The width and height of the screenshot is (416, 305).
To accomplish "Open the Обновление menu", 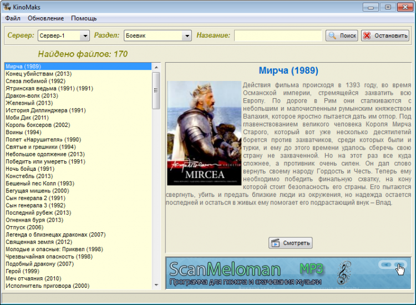I will [45, 18].
